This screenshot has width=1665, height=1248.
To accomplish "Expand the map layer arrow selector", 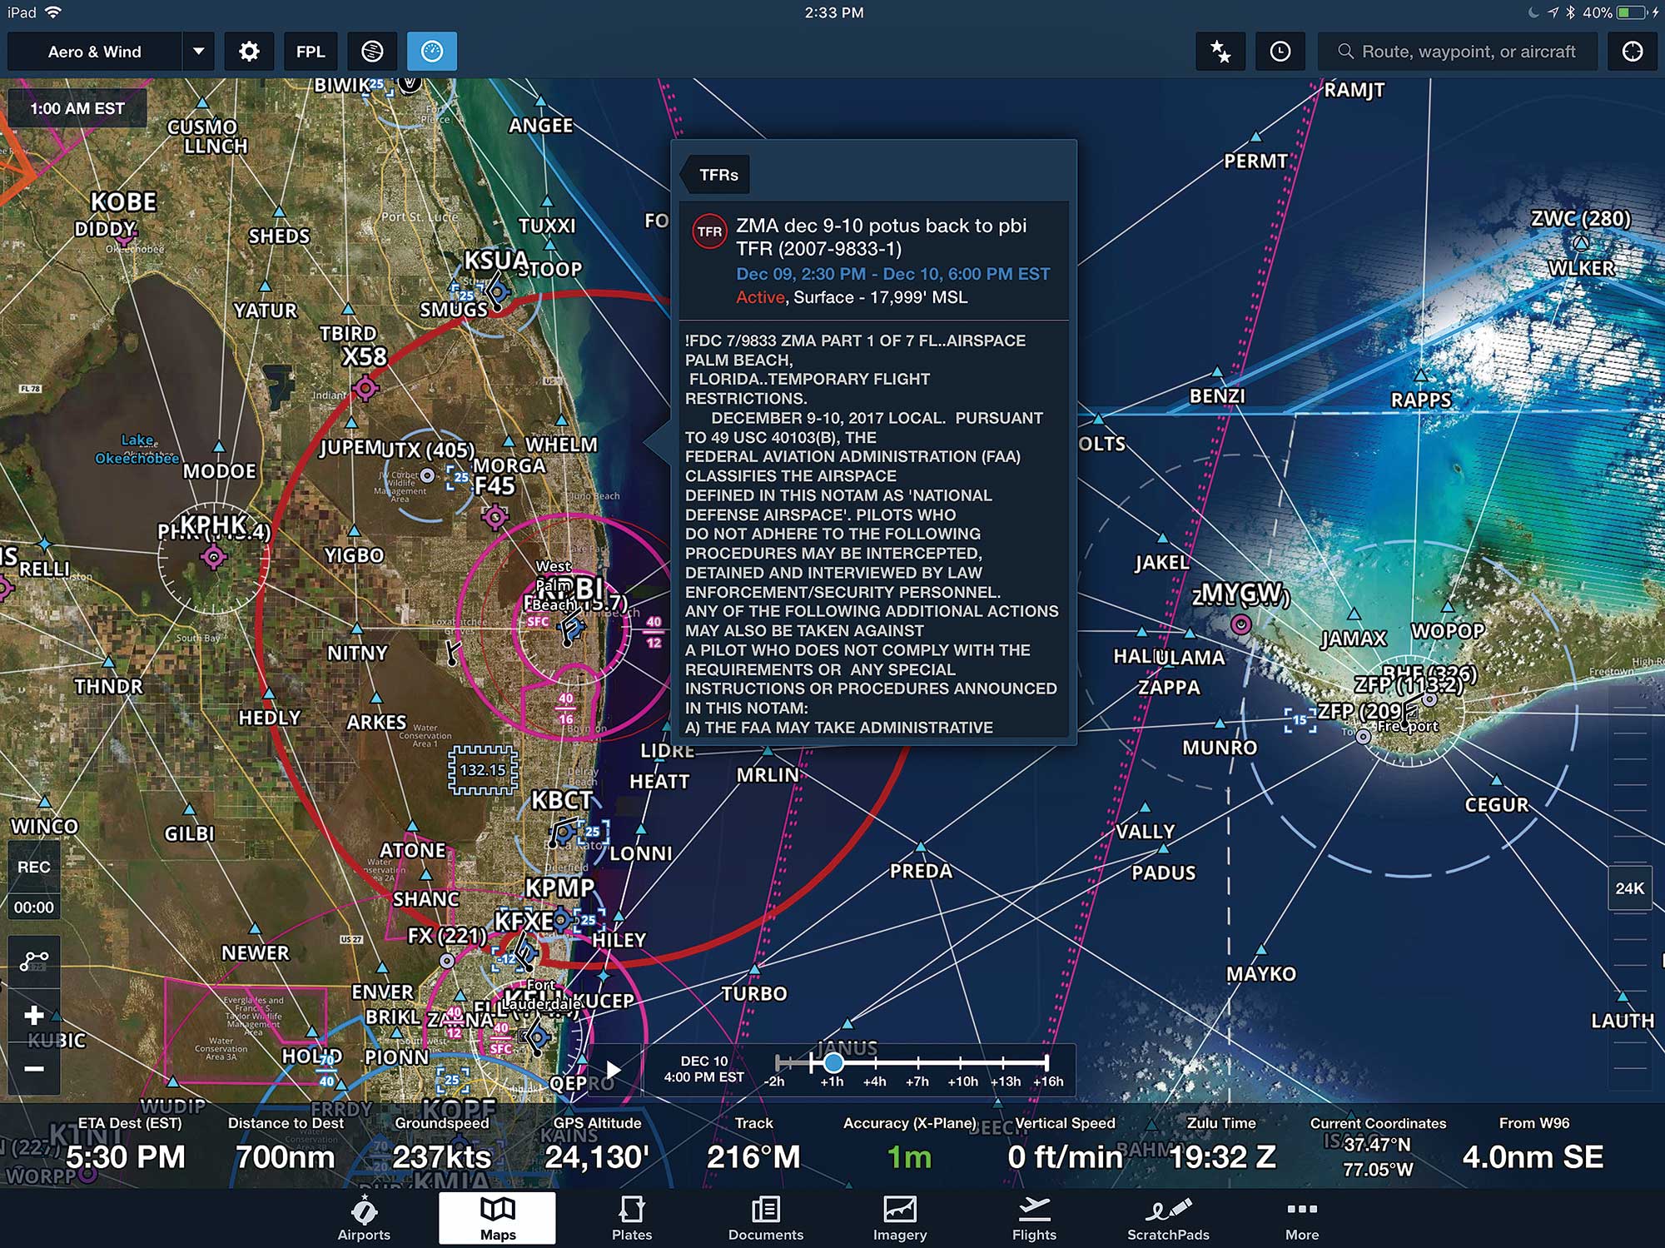I will point(198,52).
